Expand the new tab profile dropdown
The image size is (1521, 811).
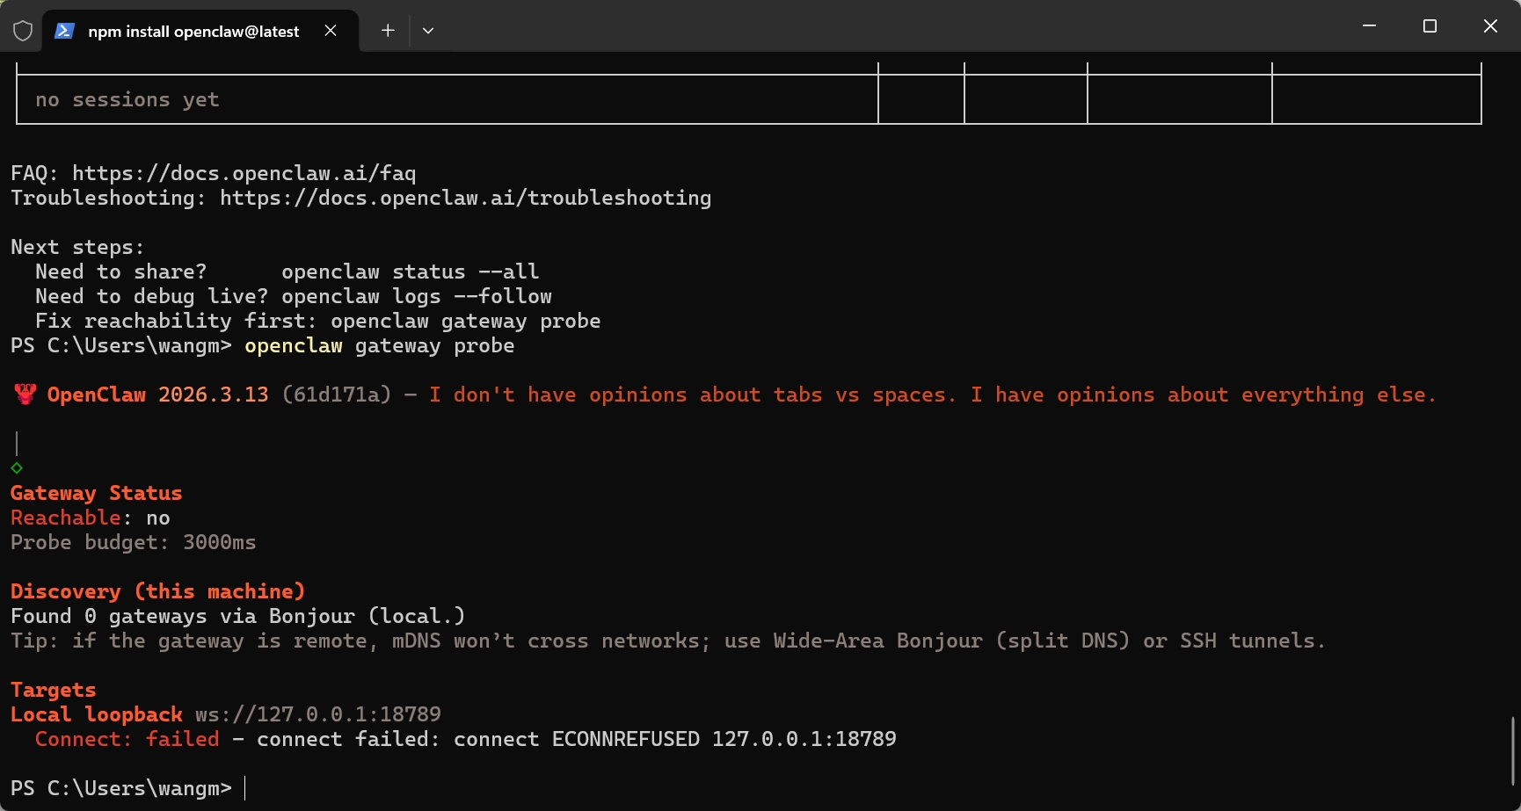(x=428, y=31)
